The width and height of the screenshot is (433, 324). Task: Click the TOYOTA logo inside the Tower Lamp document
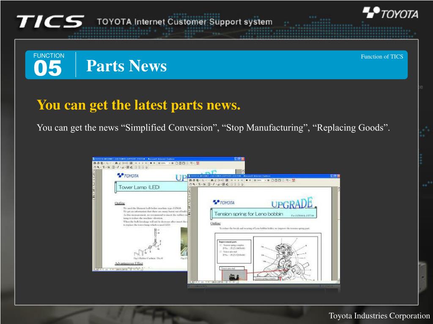click(128, 175)
